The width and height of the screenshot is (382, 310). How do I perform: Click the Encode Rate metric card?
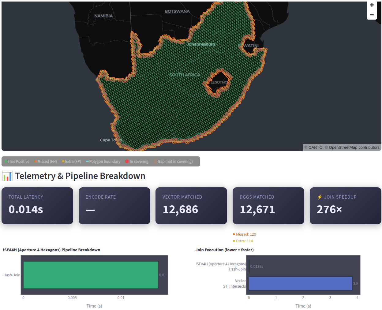(x=114, y=206)
